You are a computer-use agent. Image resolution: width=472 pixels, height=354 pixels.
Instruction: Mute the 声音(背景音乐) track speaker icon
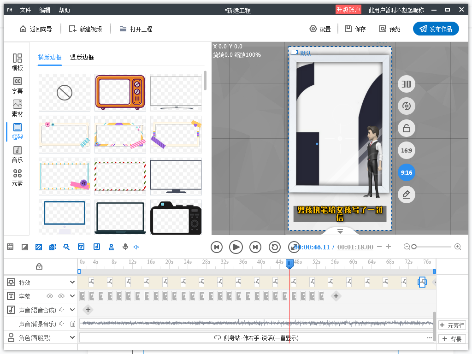[61, 324]
